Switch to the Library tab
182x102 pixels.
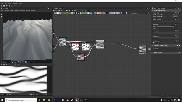[x=30, y=62]
